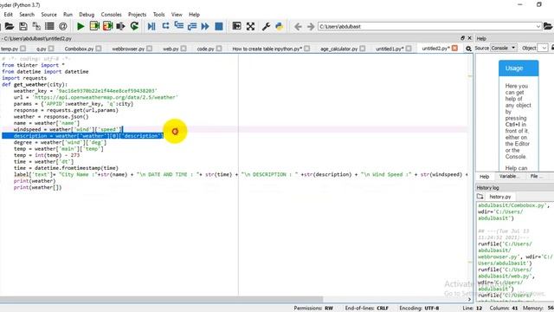This screenshot has height=312, width=554.
Task: Select the File explorer tab
Action: [x=536, y=177]
